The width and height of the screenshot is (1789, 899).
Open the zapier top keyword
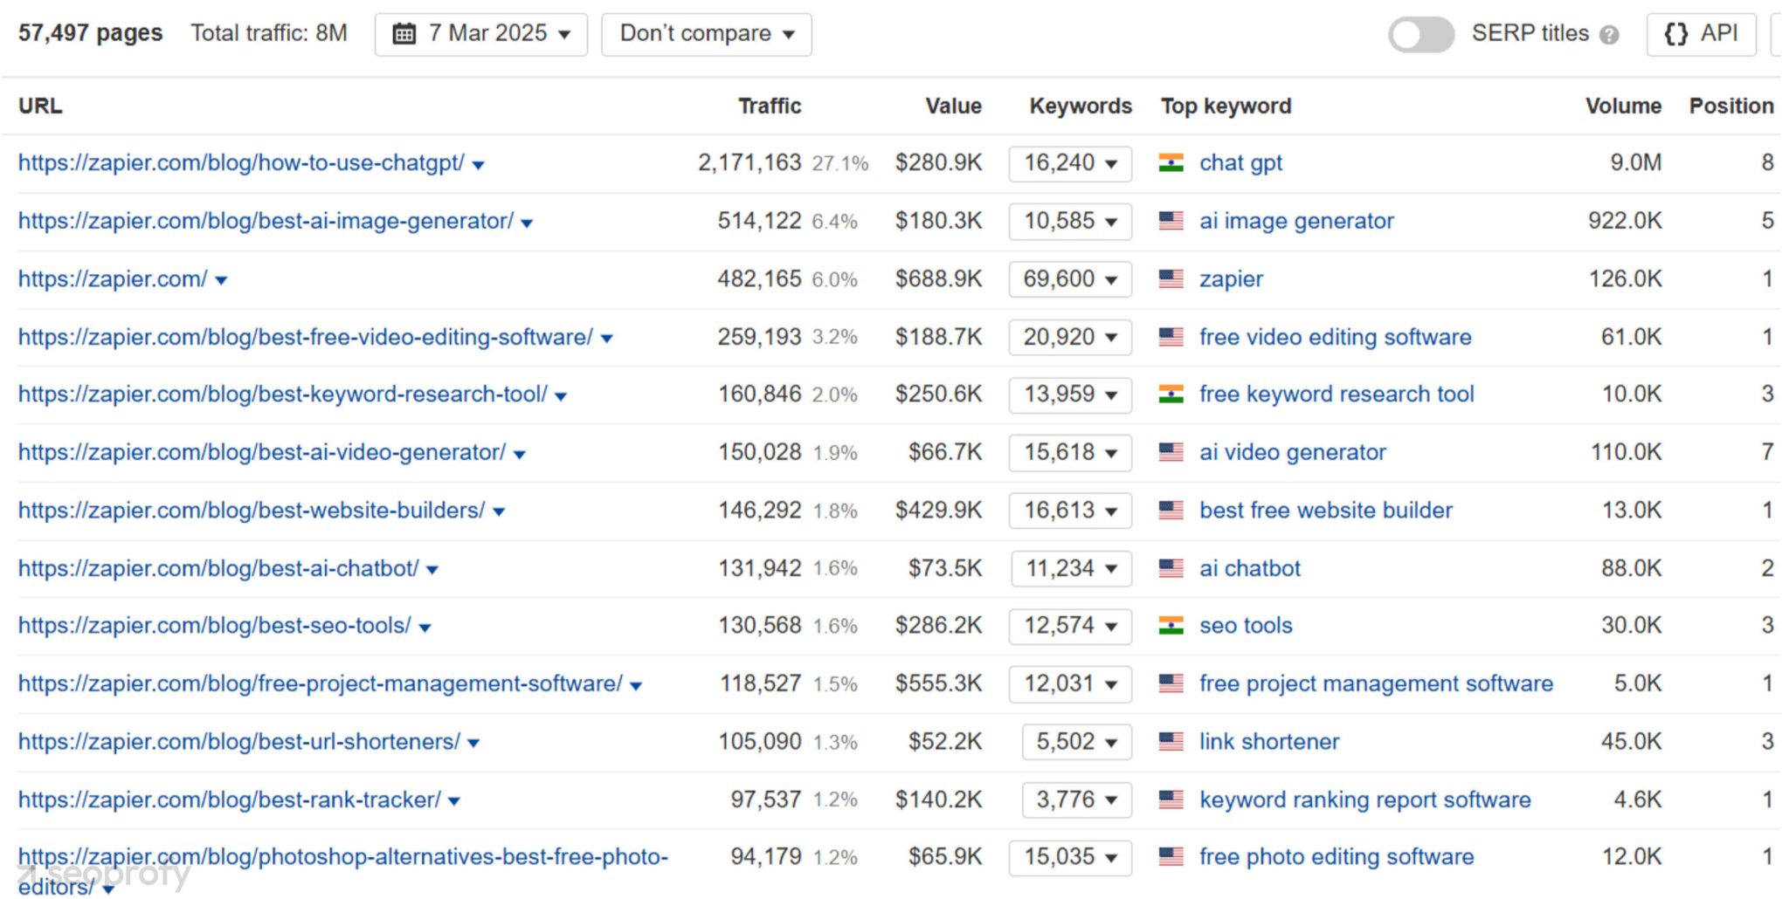coord(1231,279)
